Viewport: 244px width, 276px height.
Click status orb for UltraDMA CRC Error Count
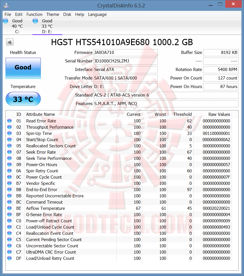tap(9, 252)
